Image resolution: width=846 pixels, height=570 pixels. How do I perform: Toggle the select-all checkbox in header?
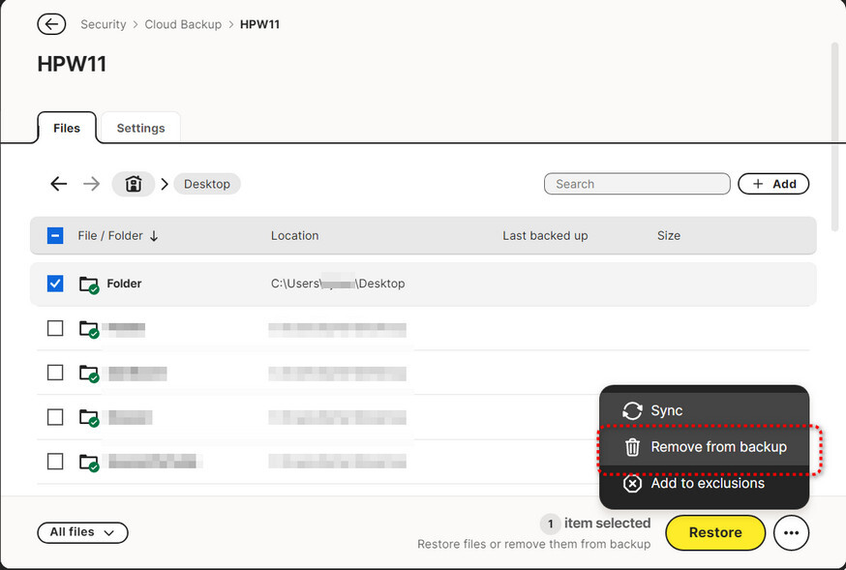pyautogui.click(x=55, y=235)
